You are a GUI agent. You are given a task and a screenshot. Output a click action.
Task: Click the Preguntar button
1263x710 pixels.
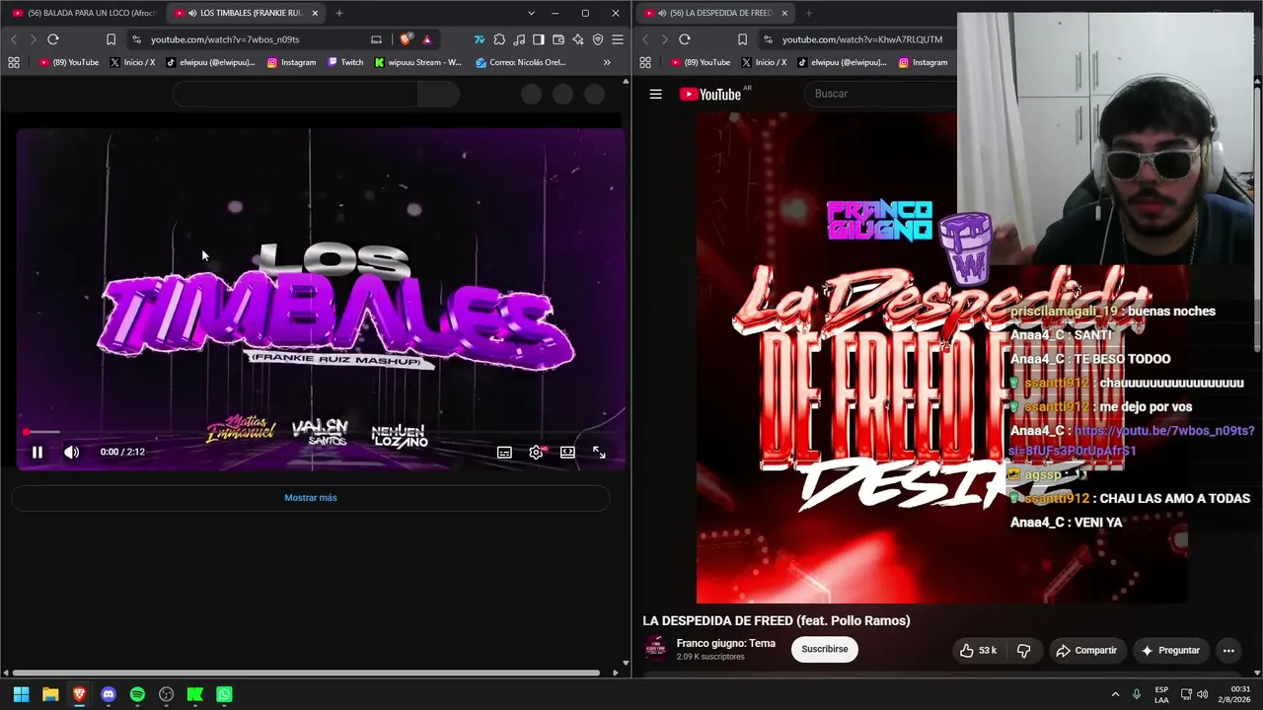pyautogui.click(x=1170, y=650)
